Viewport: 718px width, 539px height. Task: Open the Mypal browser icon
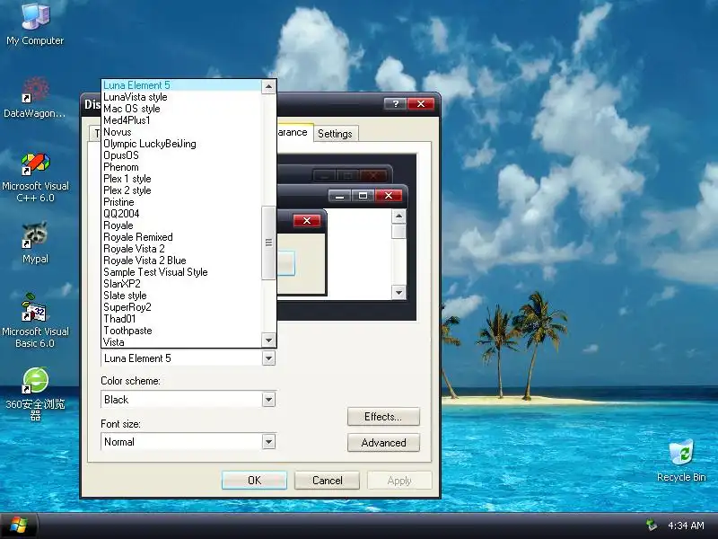(35, 243)
